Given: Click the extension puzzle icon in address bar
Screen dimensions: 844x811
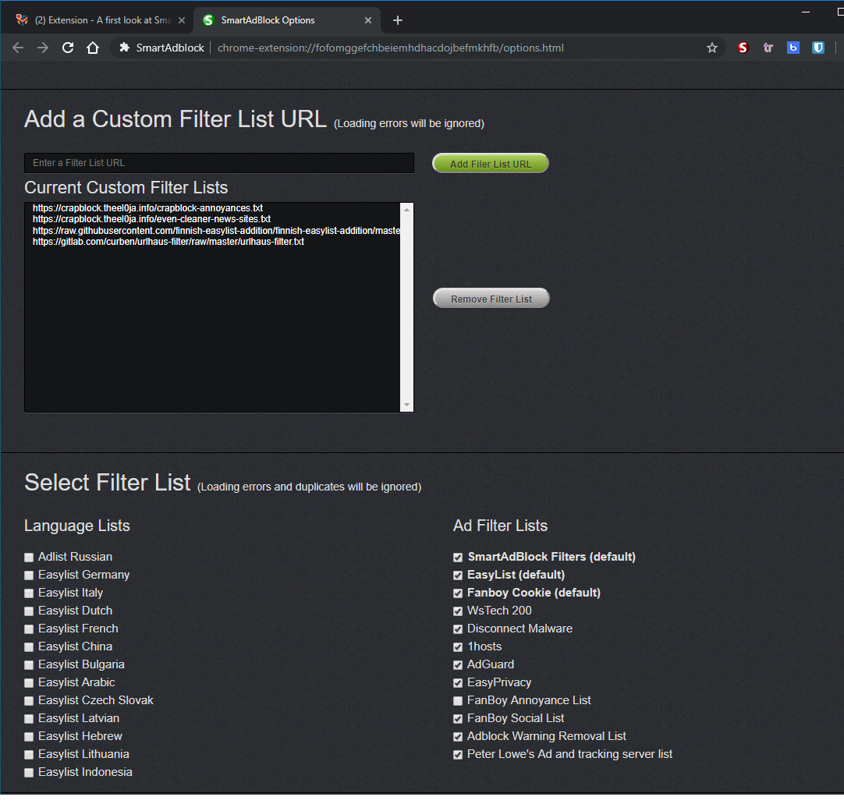Looking at the screenshot, I should pyautogui.click(x=124, y=48).
